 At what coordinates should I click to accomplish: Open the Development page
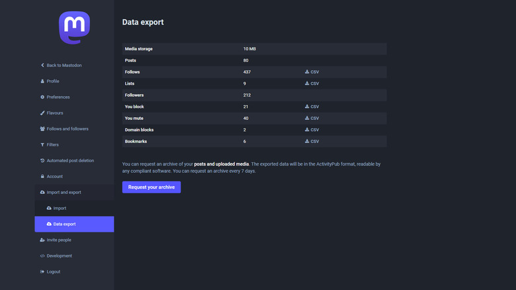point(74,256)
